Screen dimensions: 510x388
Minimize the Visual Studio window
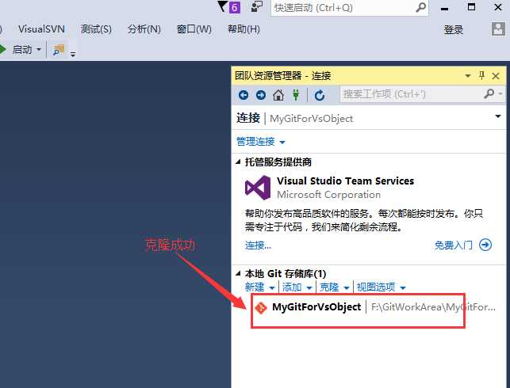coord(445,8)
